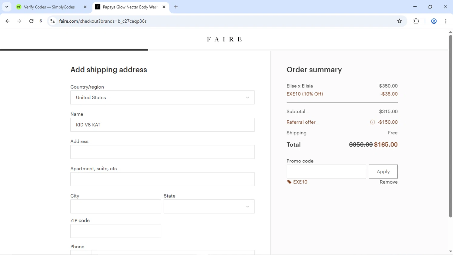Viewport: 453px width, 255px height.
Task: View site information icon in address bar
Action: pos(53,21)
